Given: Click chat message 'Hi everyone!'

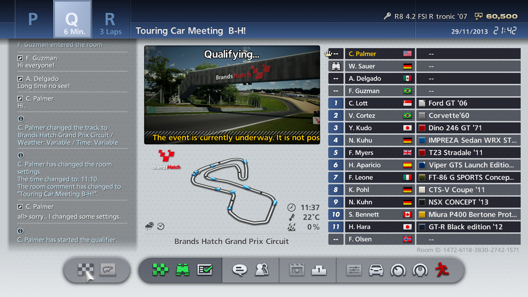Looking at the screenshot, I should [36, 66].
